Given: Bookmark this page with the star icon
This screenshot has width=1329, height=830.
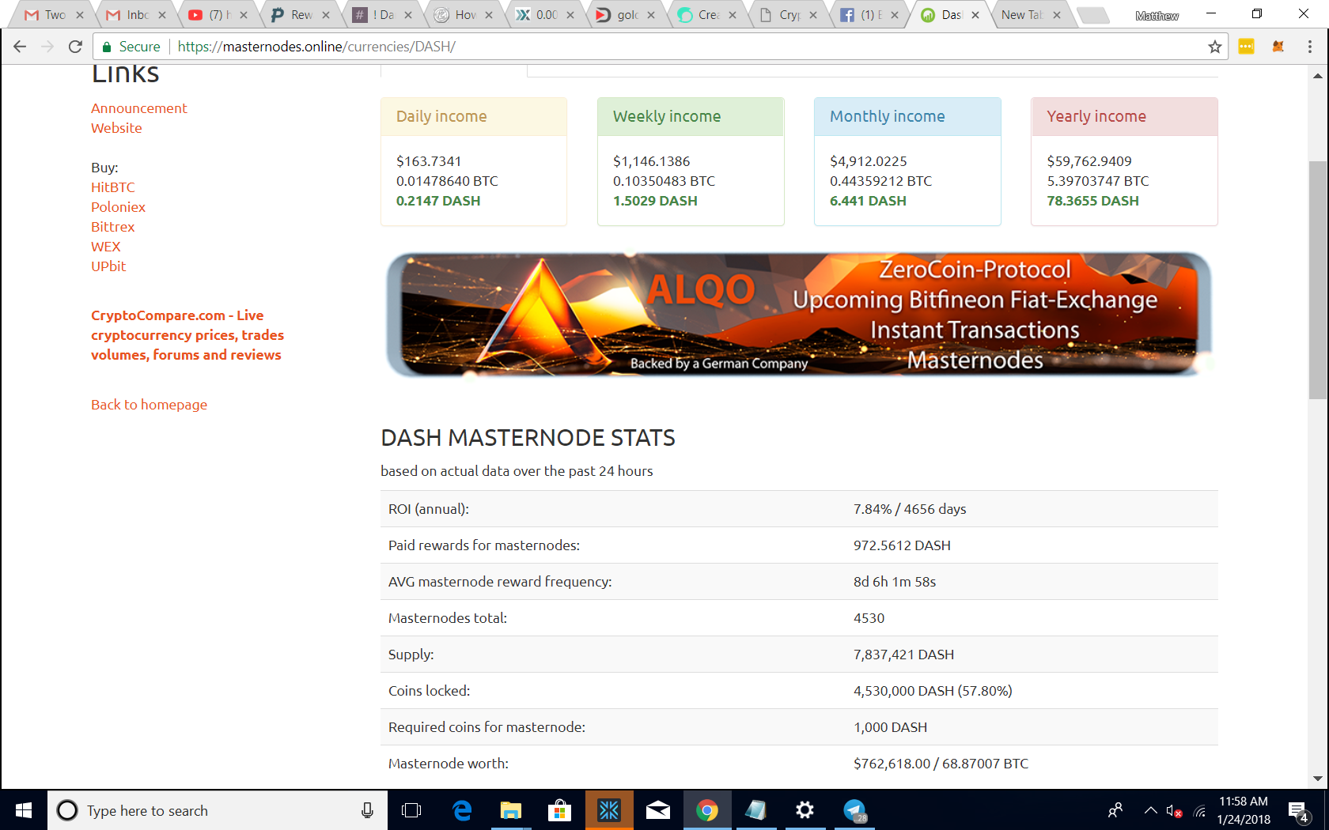Looking at the screenshot, I should point(1215,47).
